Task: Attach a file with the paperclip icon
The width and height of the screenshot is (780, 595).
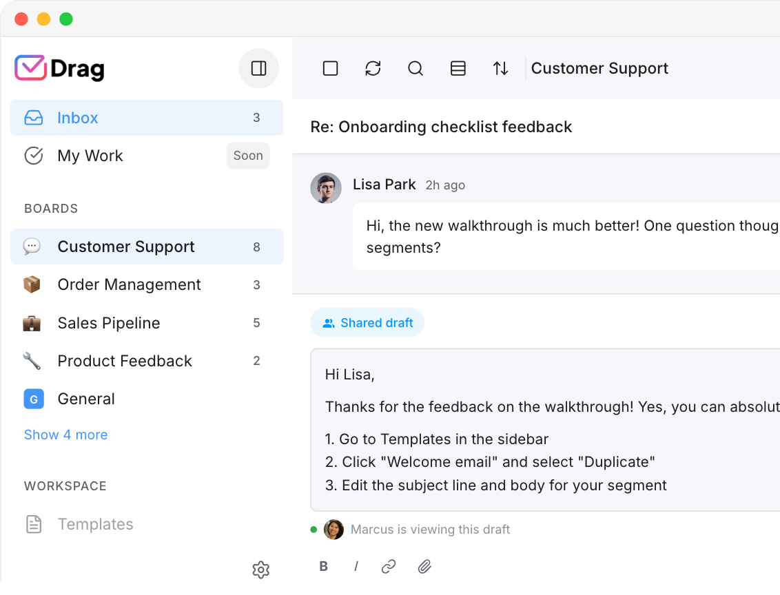Action: tap(424, 566)
